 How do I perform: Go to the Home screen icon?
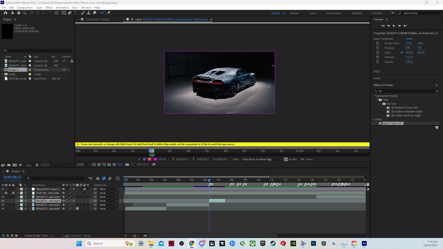(x=5, y=13)
